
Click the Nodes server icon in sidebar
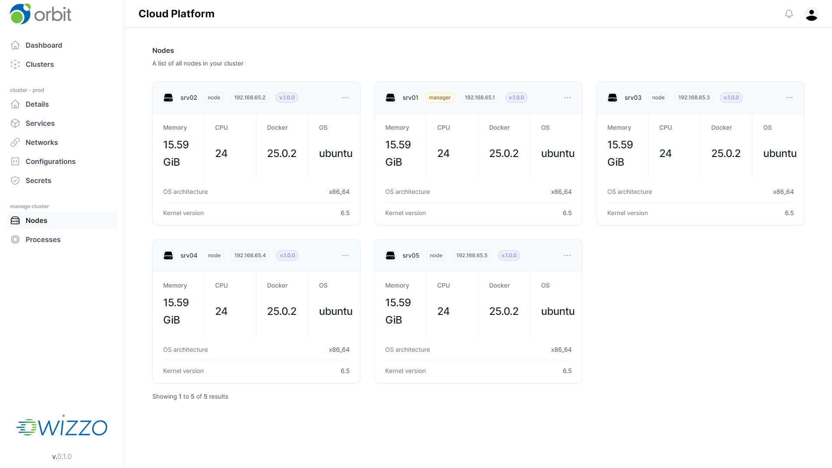pos(15,220)
